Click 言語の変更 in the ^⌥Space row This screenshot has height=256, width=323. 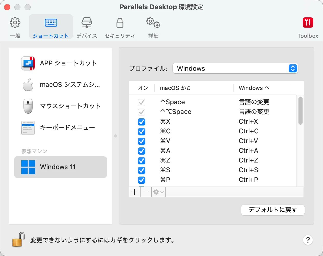coord(254,112)
